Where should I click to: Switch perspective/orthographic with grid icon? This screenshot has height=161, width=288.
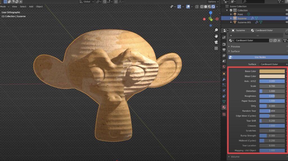click(x=216, y=48)
